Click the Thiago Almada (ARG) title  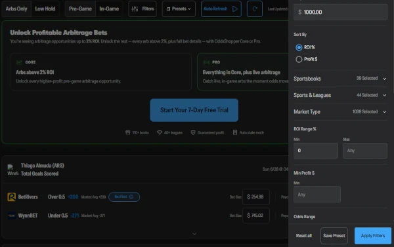click(x=43, y=166)
